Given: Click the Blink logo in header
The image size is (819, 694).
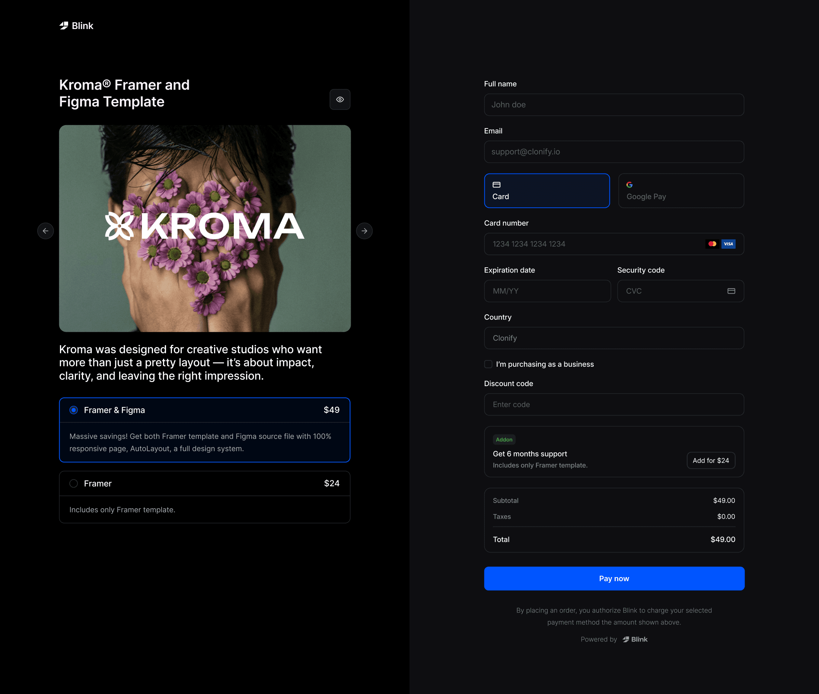Looking at the screenshot, I should [76, 26].
